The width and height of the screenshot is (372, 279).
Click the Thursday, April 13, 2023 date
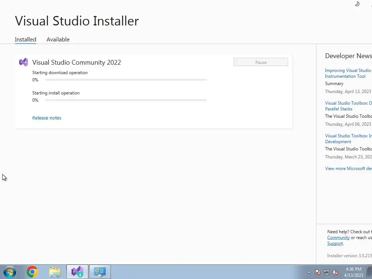[348, 92]
